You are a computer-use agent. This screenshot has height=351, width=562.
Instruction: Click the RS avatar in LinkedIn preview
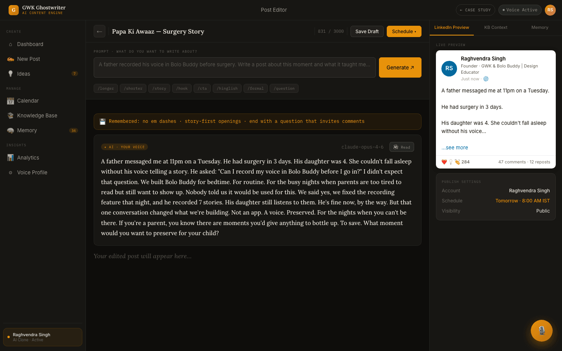point(449,68)
